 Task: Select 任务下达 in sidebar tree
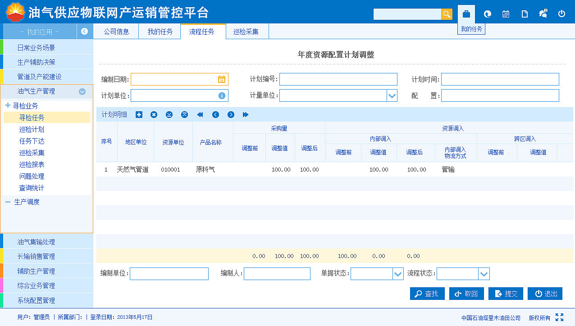point(32,141)
